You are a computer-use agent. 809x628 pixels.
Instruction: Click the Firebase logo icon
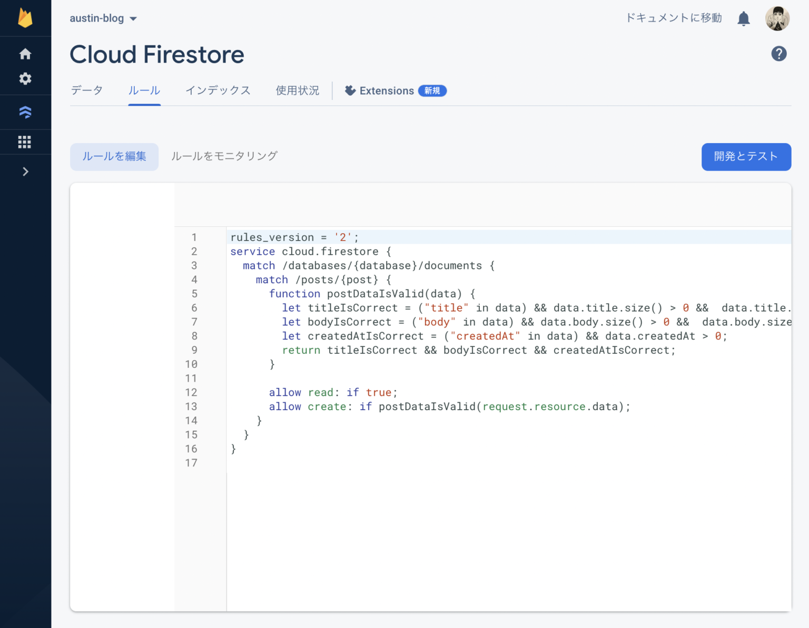click(25, 17)
